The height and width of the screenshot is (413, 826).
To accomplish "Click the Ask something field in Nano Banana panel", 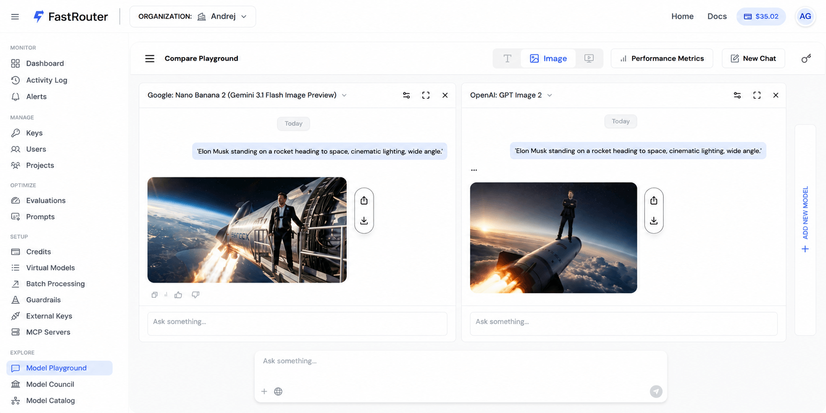I will [297, 324].
